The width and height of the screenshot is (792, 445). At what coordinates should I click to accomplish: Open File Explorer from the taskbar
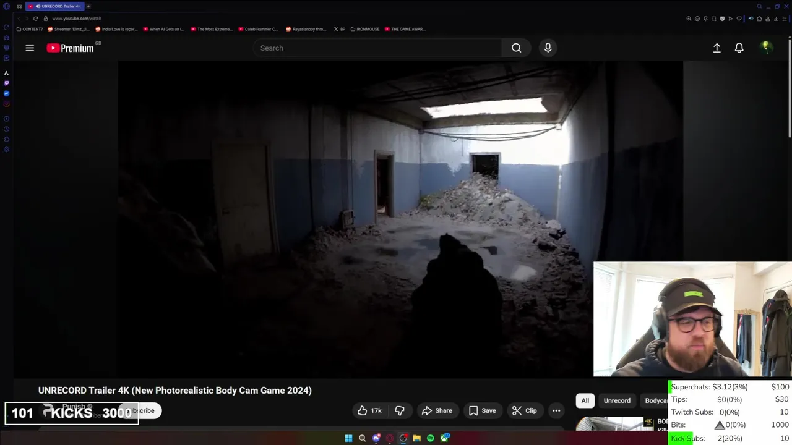coord(417,438)
